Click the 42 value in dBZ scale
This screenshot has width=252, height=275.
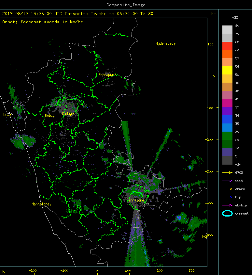(237, 99)
